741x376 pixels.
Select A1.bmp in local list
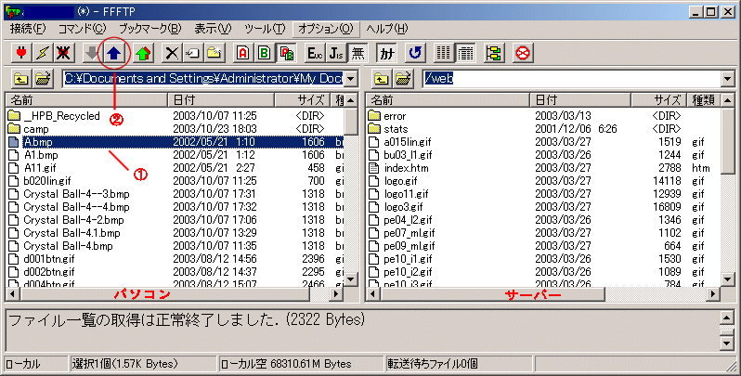click(x=41, y=155)
